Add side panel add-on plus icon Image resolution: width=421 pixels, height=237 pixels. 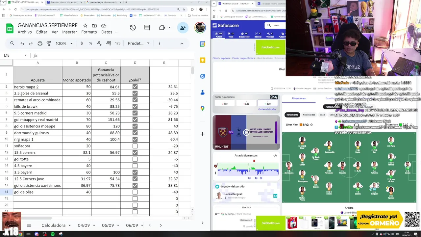(x=203, y=134)
